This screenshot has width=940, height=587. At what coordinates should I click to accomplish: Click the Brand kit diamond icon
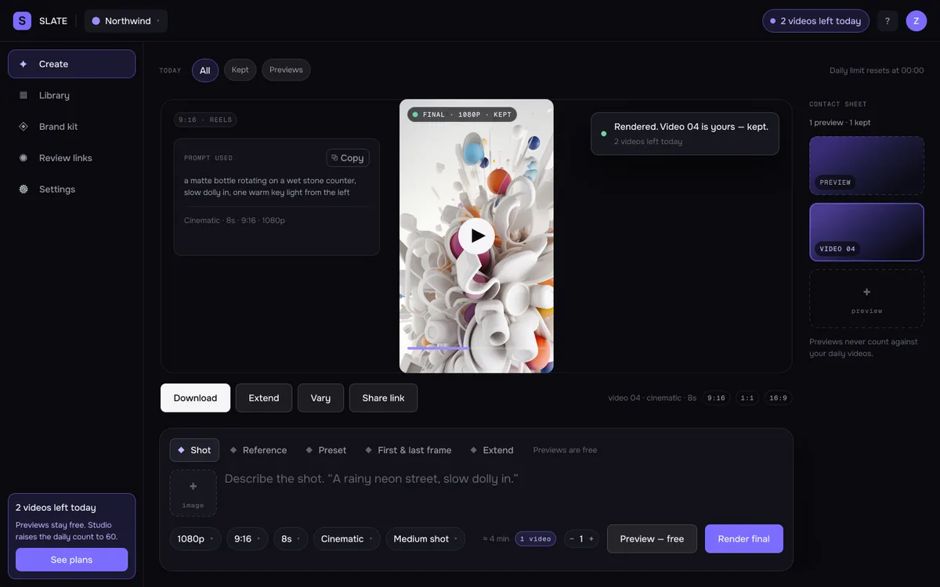(23, 127)
